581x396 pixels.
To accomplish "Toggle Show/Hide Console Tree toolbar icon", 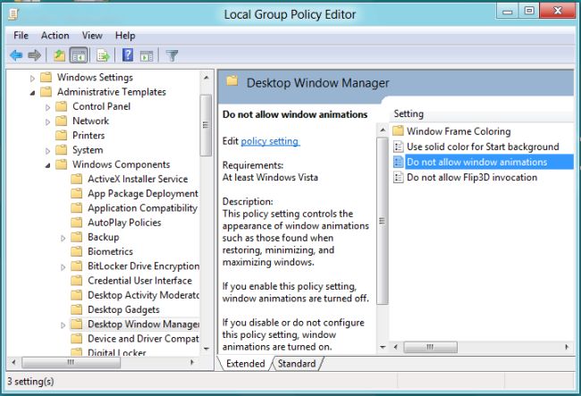I will point(79,55).
